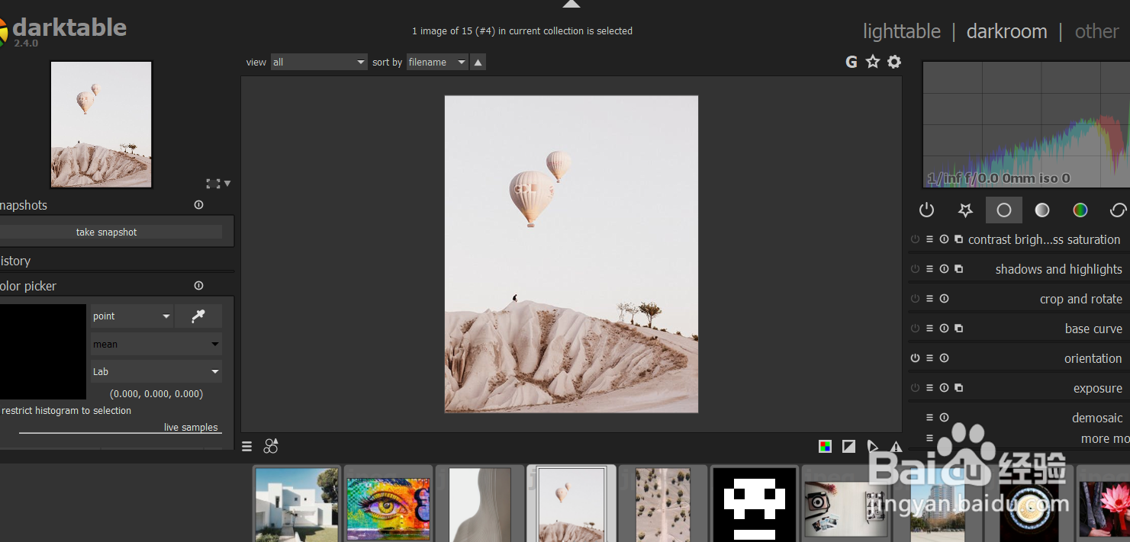This screenshot has height=542, width=1130.
Task: Reset the snapshots panel
Action: tap(198, 205)
